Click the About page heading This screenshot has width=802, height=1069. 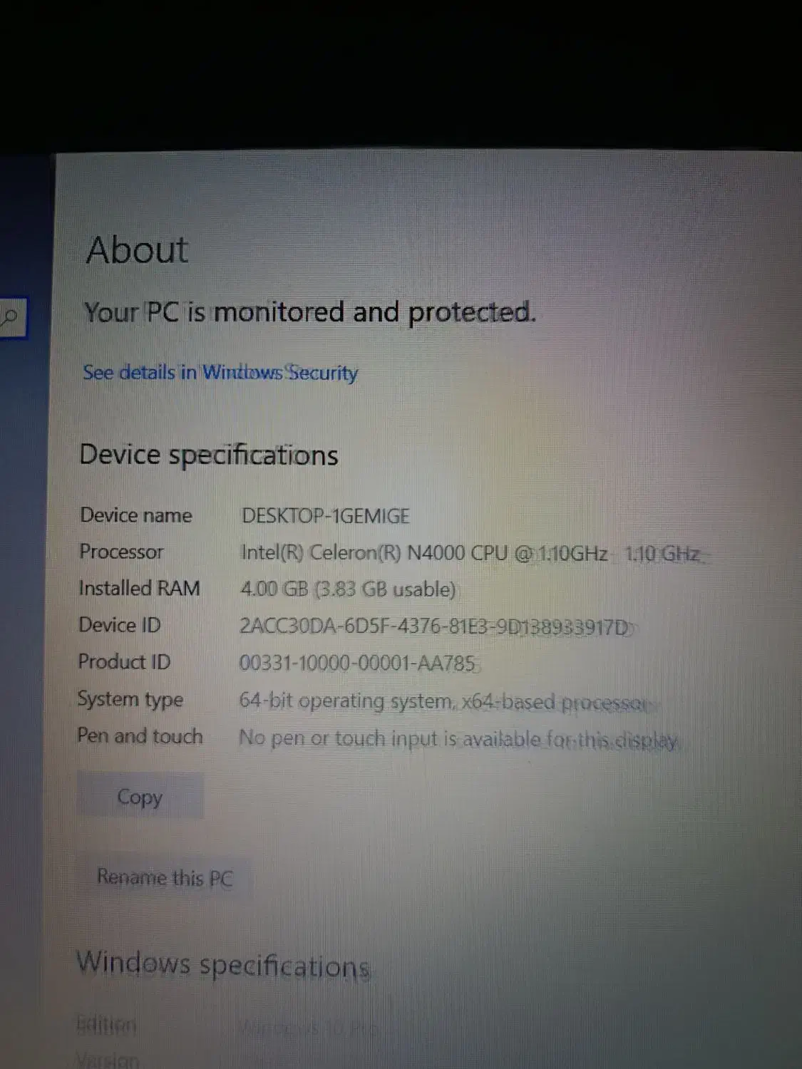[138, 249]
